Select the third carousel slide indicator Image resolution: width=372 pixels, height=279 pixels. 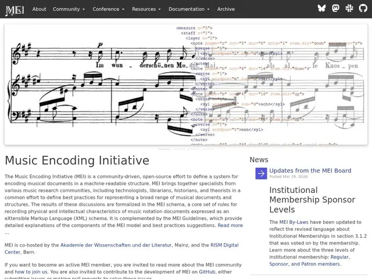[x=194, y=149]
